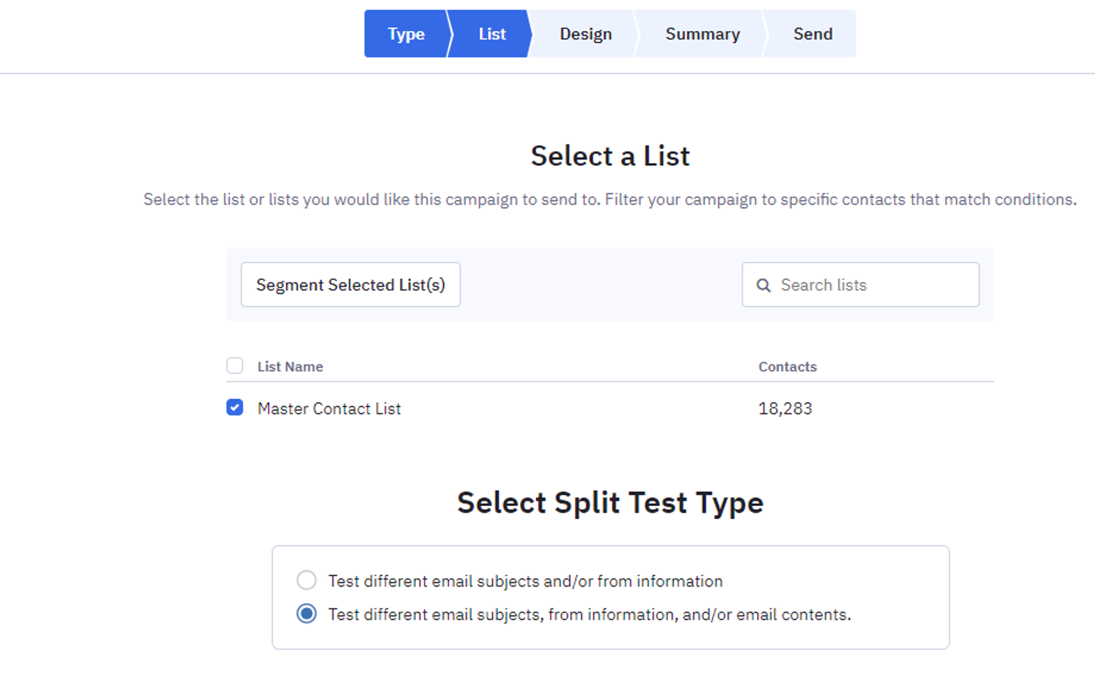The image size is (1095, 684).
Task: Click the Contacts column header
Action: pos(788,367)
